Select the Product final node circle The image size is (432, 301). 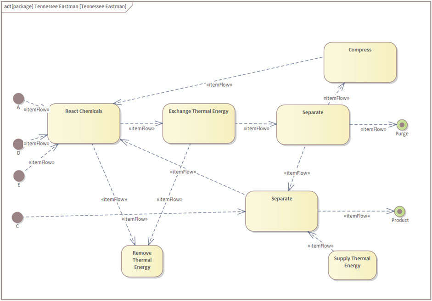coord(400,212)
